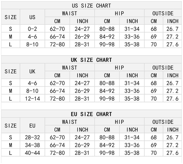
Task: Click the M row label in the UK chart
Action: pos(11,91)
